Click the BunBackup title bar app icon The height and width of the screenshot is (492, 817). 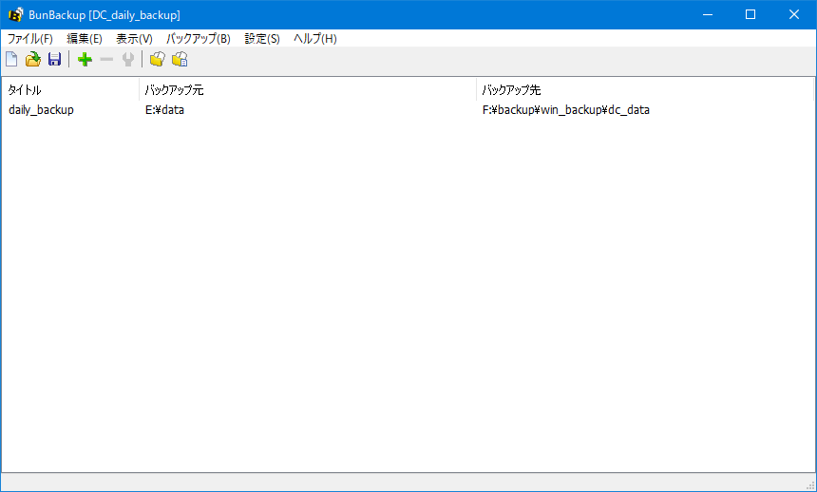pyautogui.click(x=15, y=14)
